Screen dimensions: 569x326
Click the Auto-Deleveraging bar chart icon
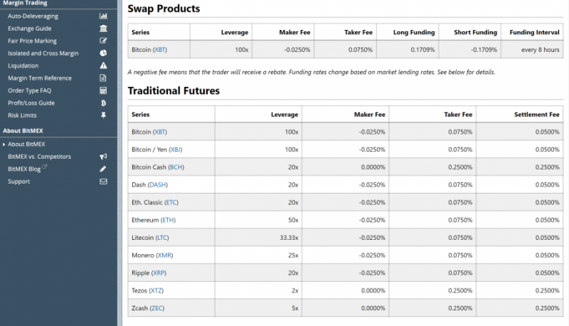tap(103, 16)
